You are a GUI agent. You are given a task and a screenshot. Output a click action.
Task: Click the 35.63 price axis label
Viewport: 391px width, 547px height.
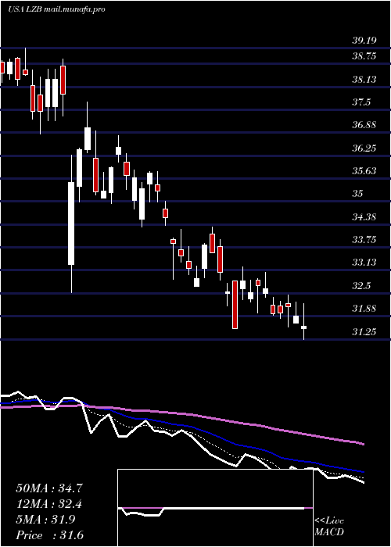(364, 171)
